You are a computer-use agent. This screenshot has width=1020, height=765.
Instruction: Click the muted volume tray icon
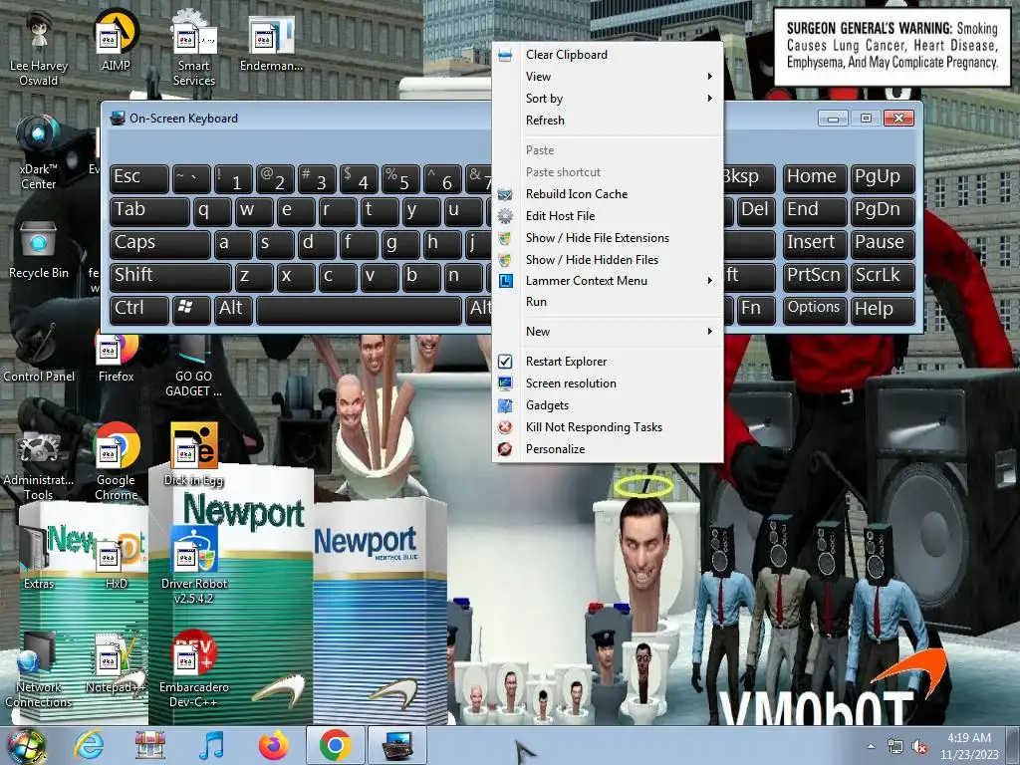coord(919,746)
